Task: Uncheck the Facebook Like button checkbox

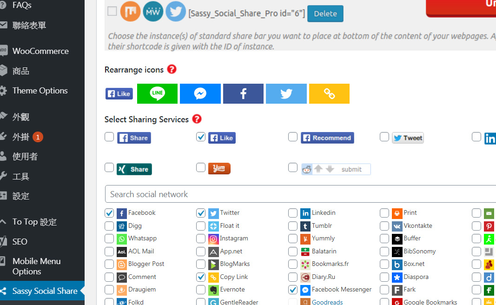Action: coord(201,137)
